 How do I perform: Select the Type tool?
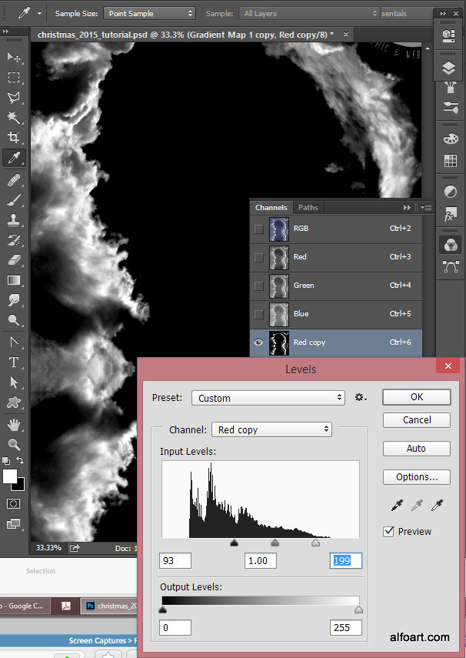coord(14,362)
